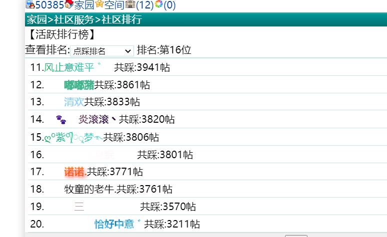Open the user ID 50385 link

49,5
